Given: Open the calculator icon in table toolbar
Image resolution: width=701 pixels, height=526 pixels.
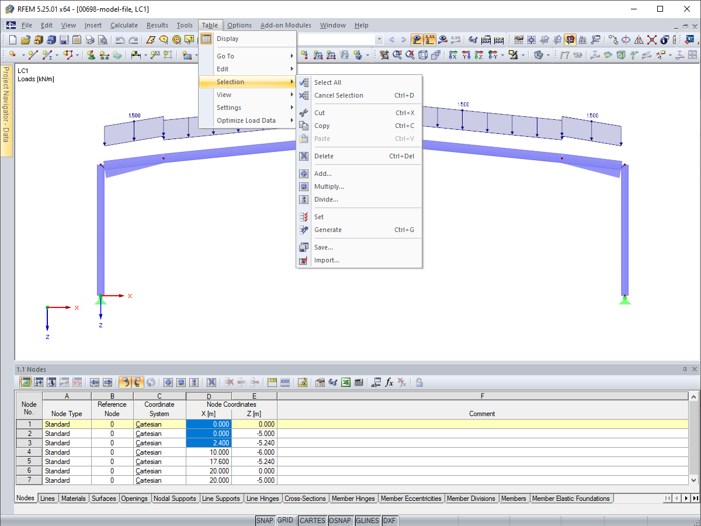Looking at the screenshot, I should pyautogui.click(x=358, y=382).
